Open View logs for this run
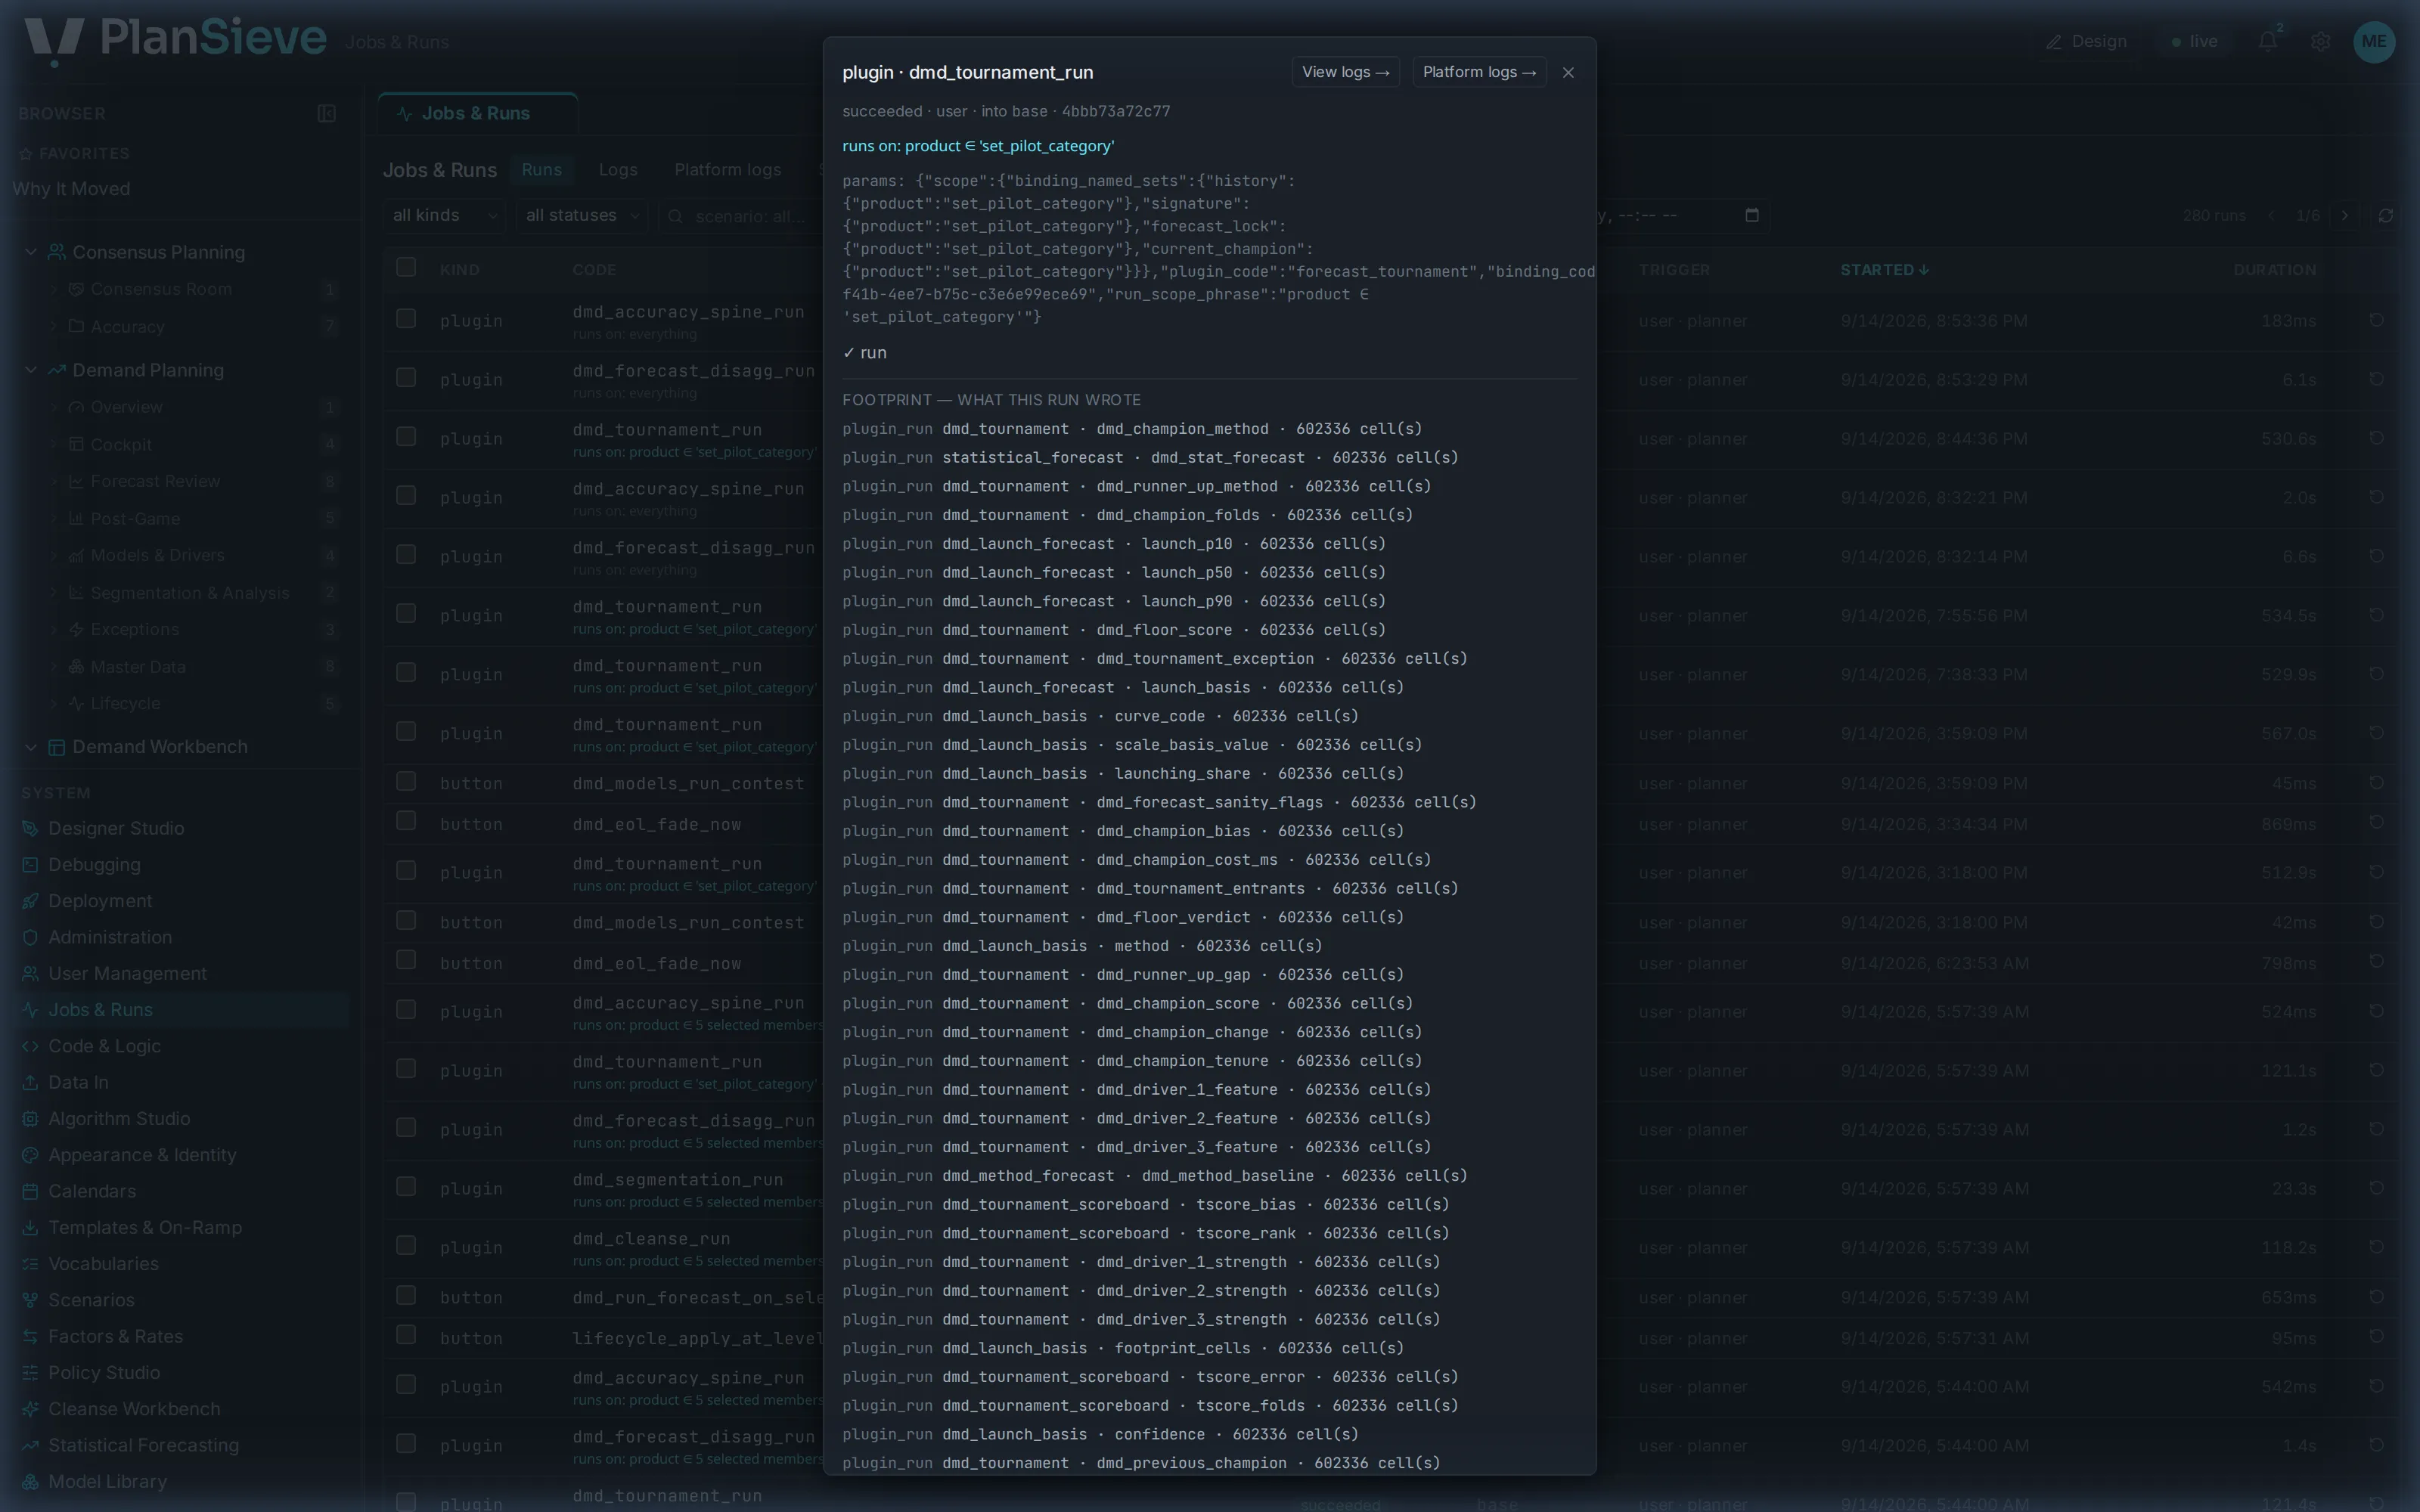Screen dimensions: 2420x1512 click(1345, 72)
